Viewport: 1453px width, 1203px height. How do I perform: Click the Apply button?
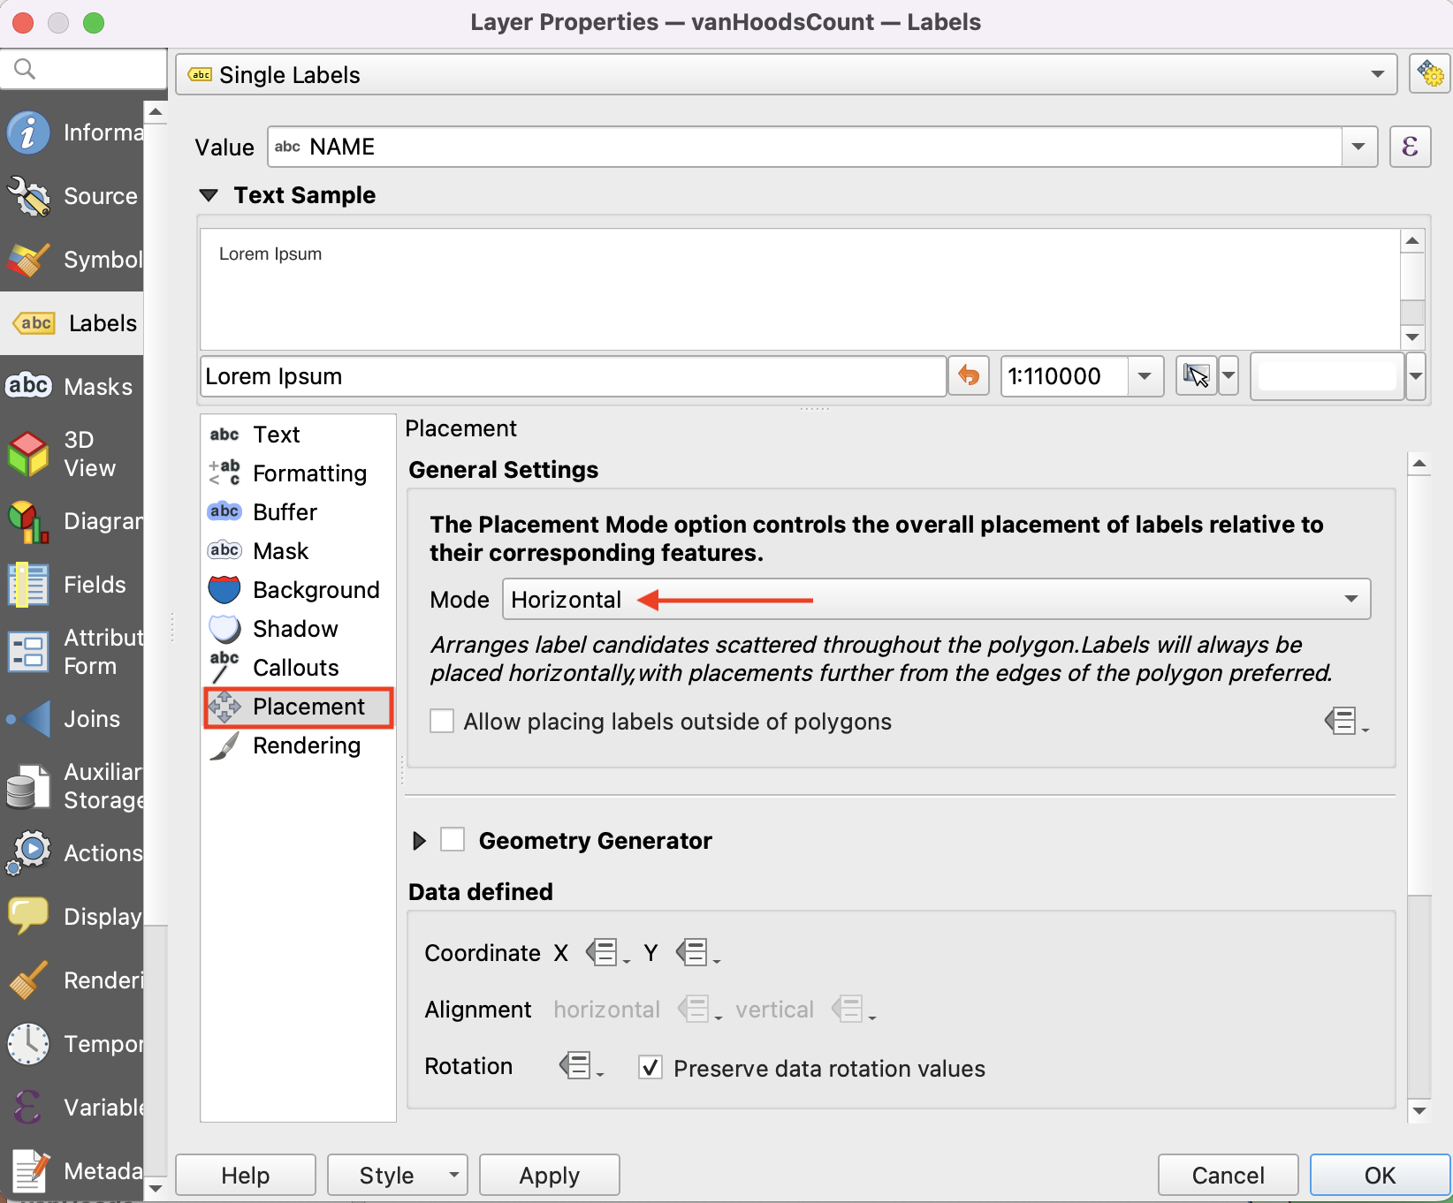pyautogui.click(x=549, y=1176)
